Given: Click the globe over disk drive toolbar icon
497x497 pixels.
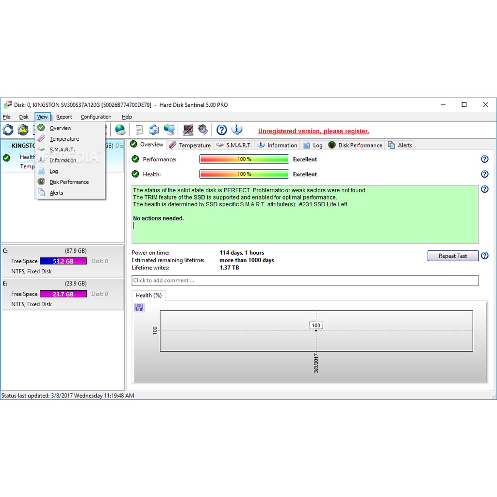Looking at the screenshot, I should click(x=120, y=130).
